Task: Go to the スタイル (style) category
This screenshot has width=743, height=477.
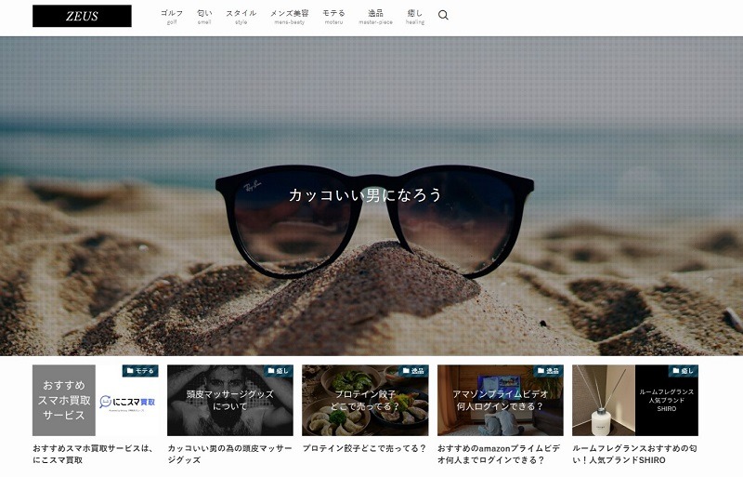Action: [241, 16]
